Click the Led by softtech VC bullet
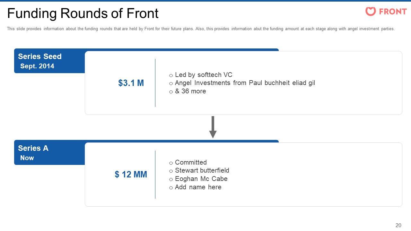Viewport: 411px width, 231px height. [x=204, y=75]
